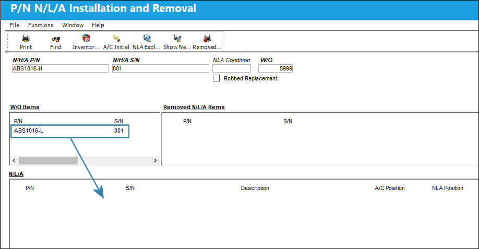479x249 pixels.
Task: Click into the N/H/A P/N field
Action: 60,68
